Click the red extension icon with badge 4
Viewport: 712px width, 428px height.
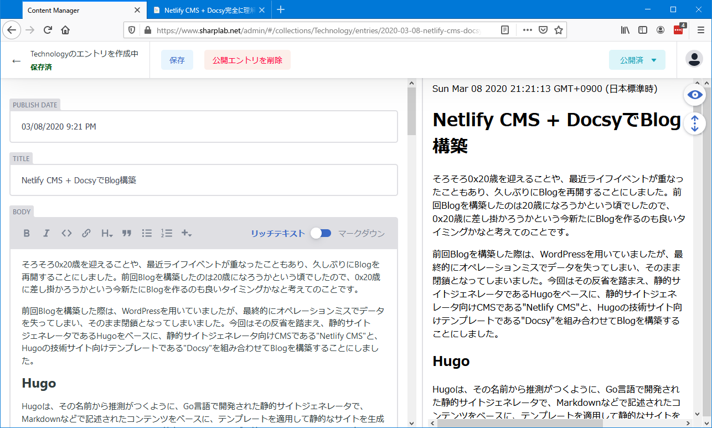(679, 30)
